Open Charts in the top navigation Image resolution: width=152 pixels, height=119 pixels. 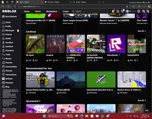[x=38, y=11]
